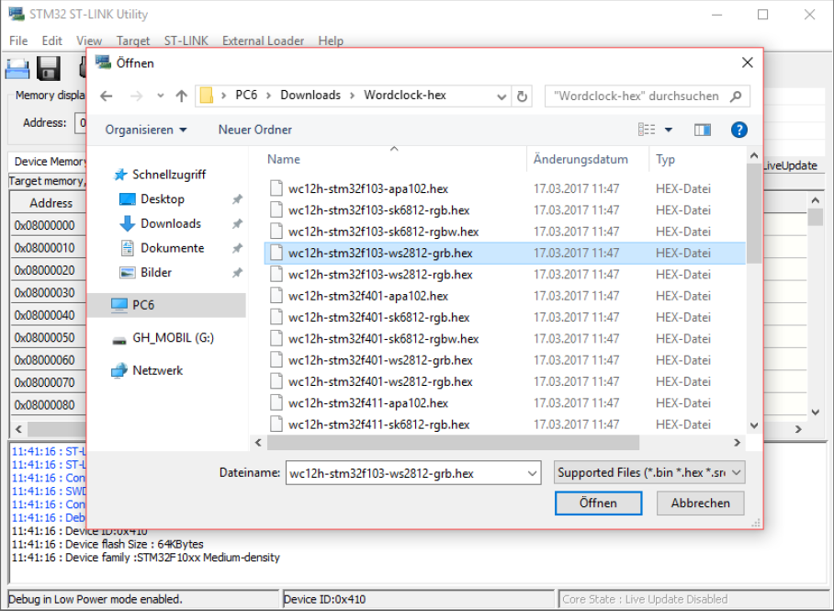
Task: Sort by Typ column header
Action: [697, 159]
